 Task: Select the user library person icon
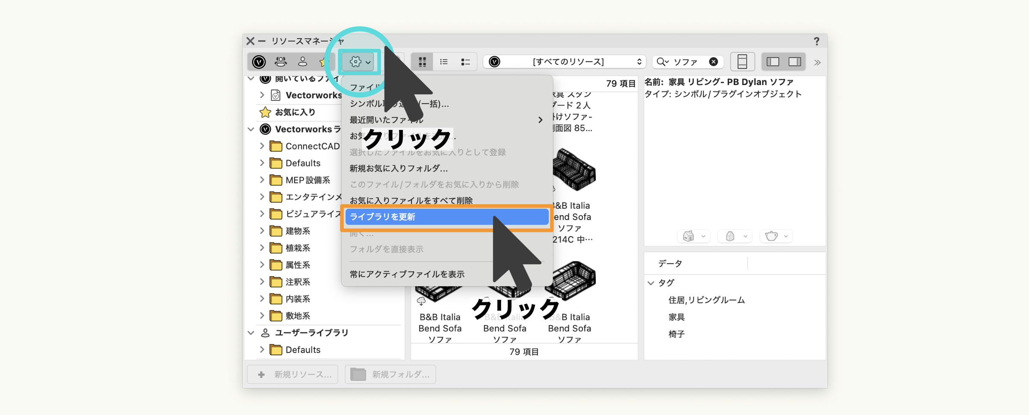(x=302, y=62)
